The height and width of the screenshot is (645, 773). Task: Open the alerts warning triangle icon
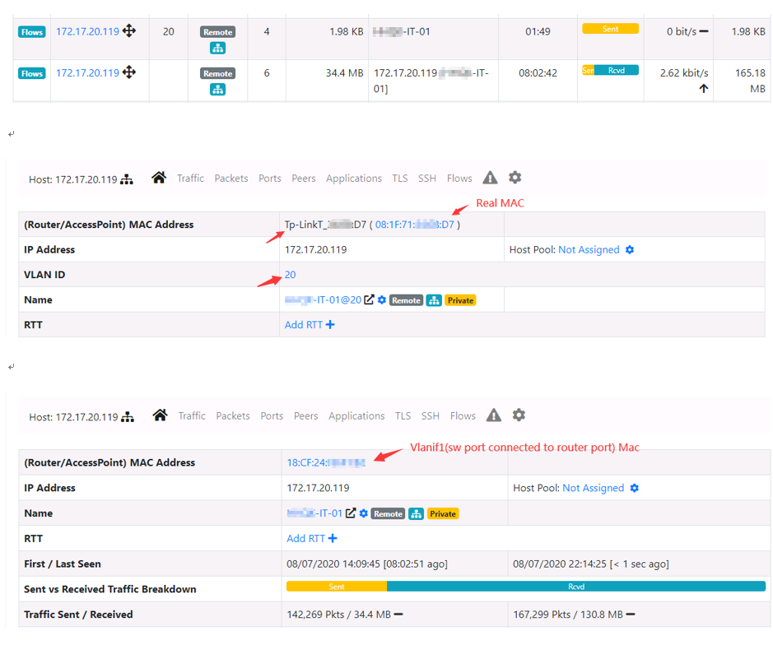[x=490, y=178]
